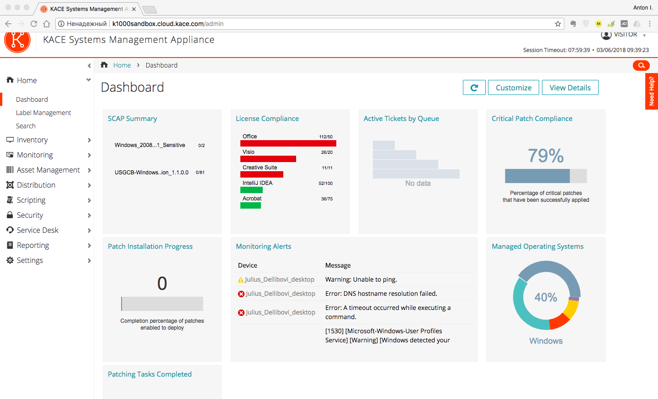Click the warning triangle icon for Julius_Dellibovi_desktop
Viewport: 658px width, 399px height.
(x=241, y=280)
